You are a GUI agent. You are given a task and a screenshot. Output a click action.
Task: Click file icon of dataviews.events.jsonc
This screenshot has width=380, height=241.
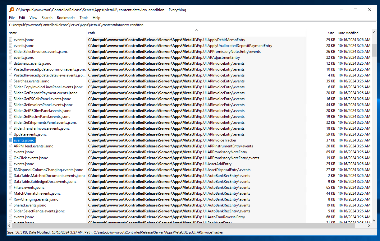coord(10,63)
